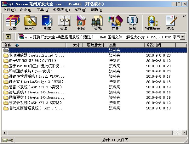Viewport: 189px width, 144px height.
Task: Minimize the WinRAR window
Action: point(174,4)
